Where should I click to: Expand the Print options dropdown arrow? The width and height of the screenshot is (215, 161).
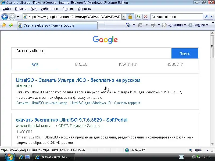(159, 25)
